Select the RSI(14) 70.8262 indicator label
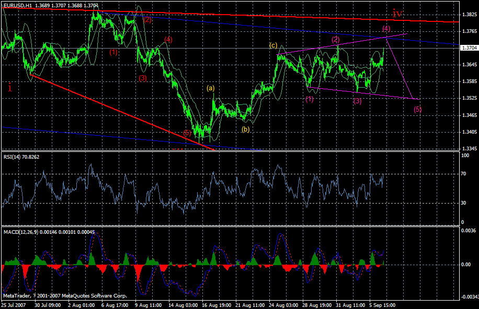Image resolution: width=479 pixels, height=309 pixels. point(21,157)
